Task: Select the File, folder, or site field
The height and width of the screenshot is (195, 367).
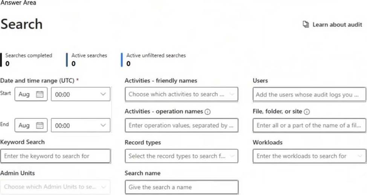Action: coord(309,125)
